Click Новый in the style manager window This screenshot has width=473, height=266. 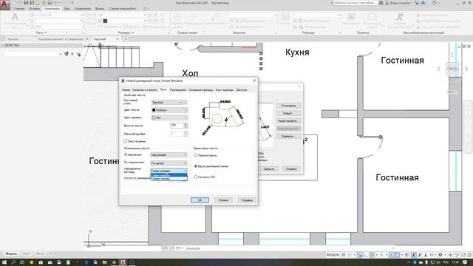click(288, 113)
